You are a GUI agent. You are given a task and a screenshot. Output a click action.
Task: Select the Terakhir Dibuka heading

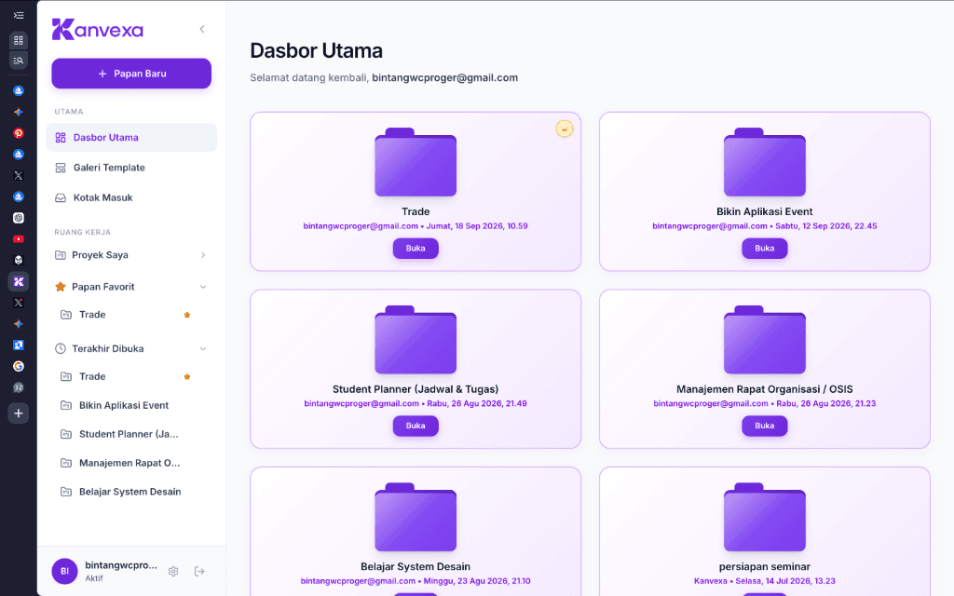(108, 349)
